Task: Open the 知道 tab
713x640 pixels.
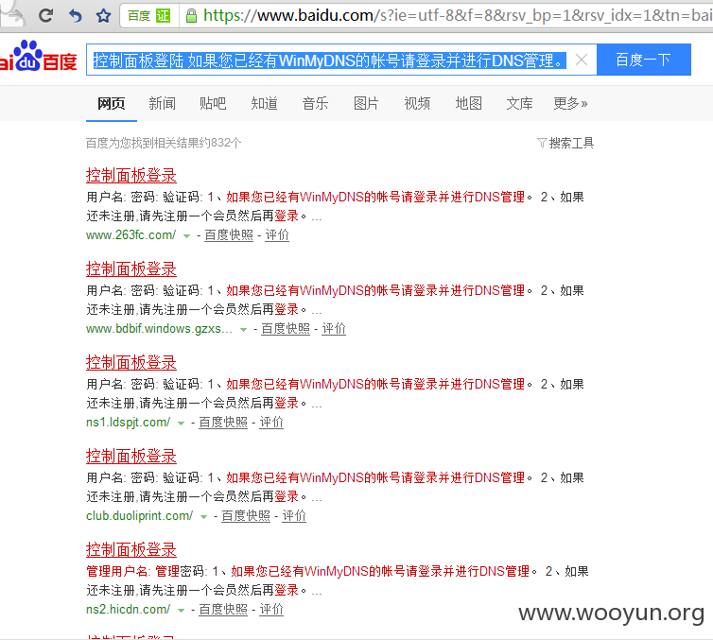Action: pyautogui.click(x=264, y=104)
